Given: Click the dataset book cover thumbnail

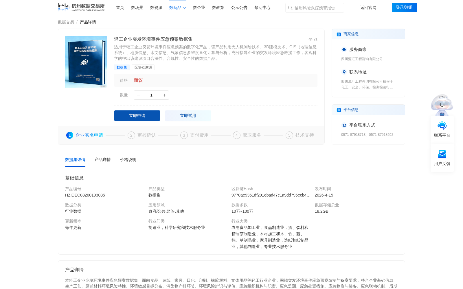Looking at the screenshot, I should [86, 62].
